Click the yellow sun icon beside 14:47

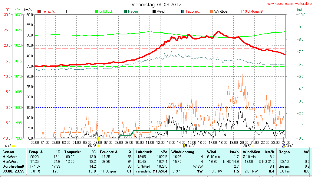(13, 146)
